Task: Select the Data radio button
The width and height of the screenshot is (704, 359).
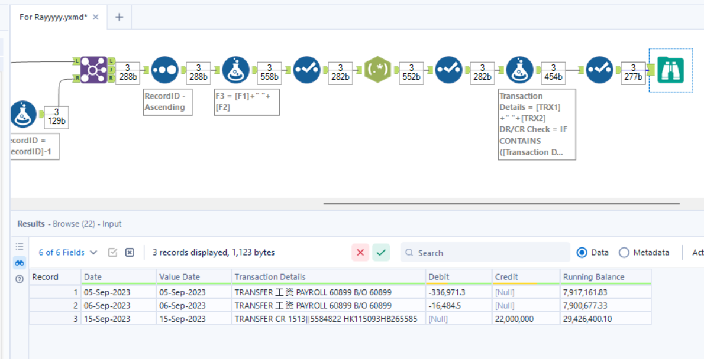Action: point(582,252)
